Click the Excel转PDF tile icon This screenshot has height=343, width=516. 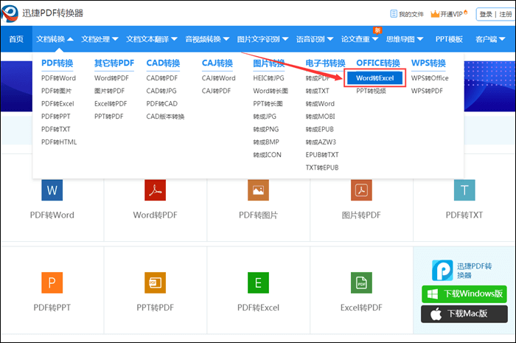click(x=361, y=283)
